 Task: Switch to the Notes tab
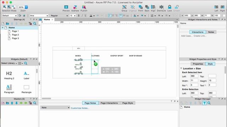point(211,32)
